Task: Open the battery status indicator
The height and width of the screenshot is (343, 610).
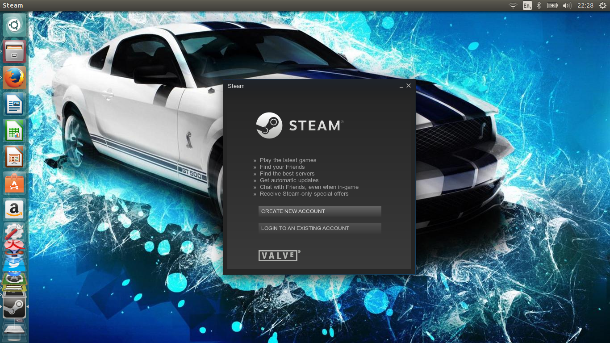Action: pos(552,5)
